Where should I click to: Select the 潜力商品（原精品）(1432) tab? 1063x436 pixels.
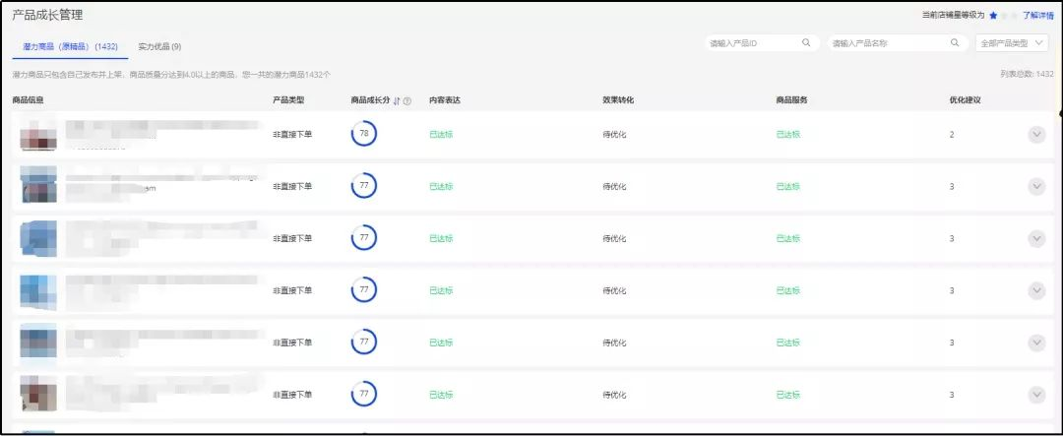pos(70,46)
